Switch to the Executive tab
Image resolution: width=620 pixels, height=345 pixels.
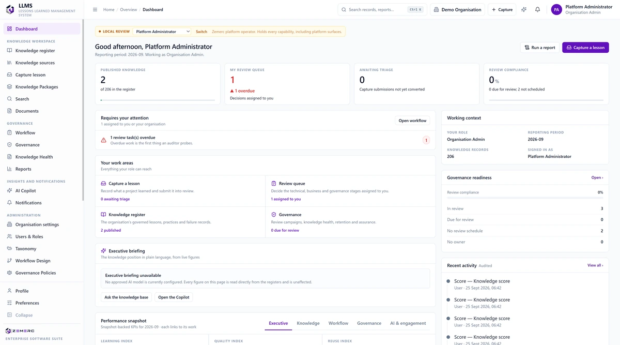tap(278, 323)
